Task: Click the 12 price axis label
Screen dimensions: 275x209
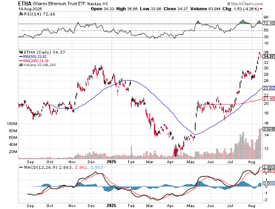Action: tap(266, 149)
